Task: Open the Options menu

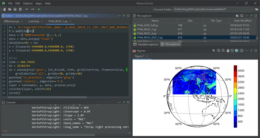Action: point(28,3)
